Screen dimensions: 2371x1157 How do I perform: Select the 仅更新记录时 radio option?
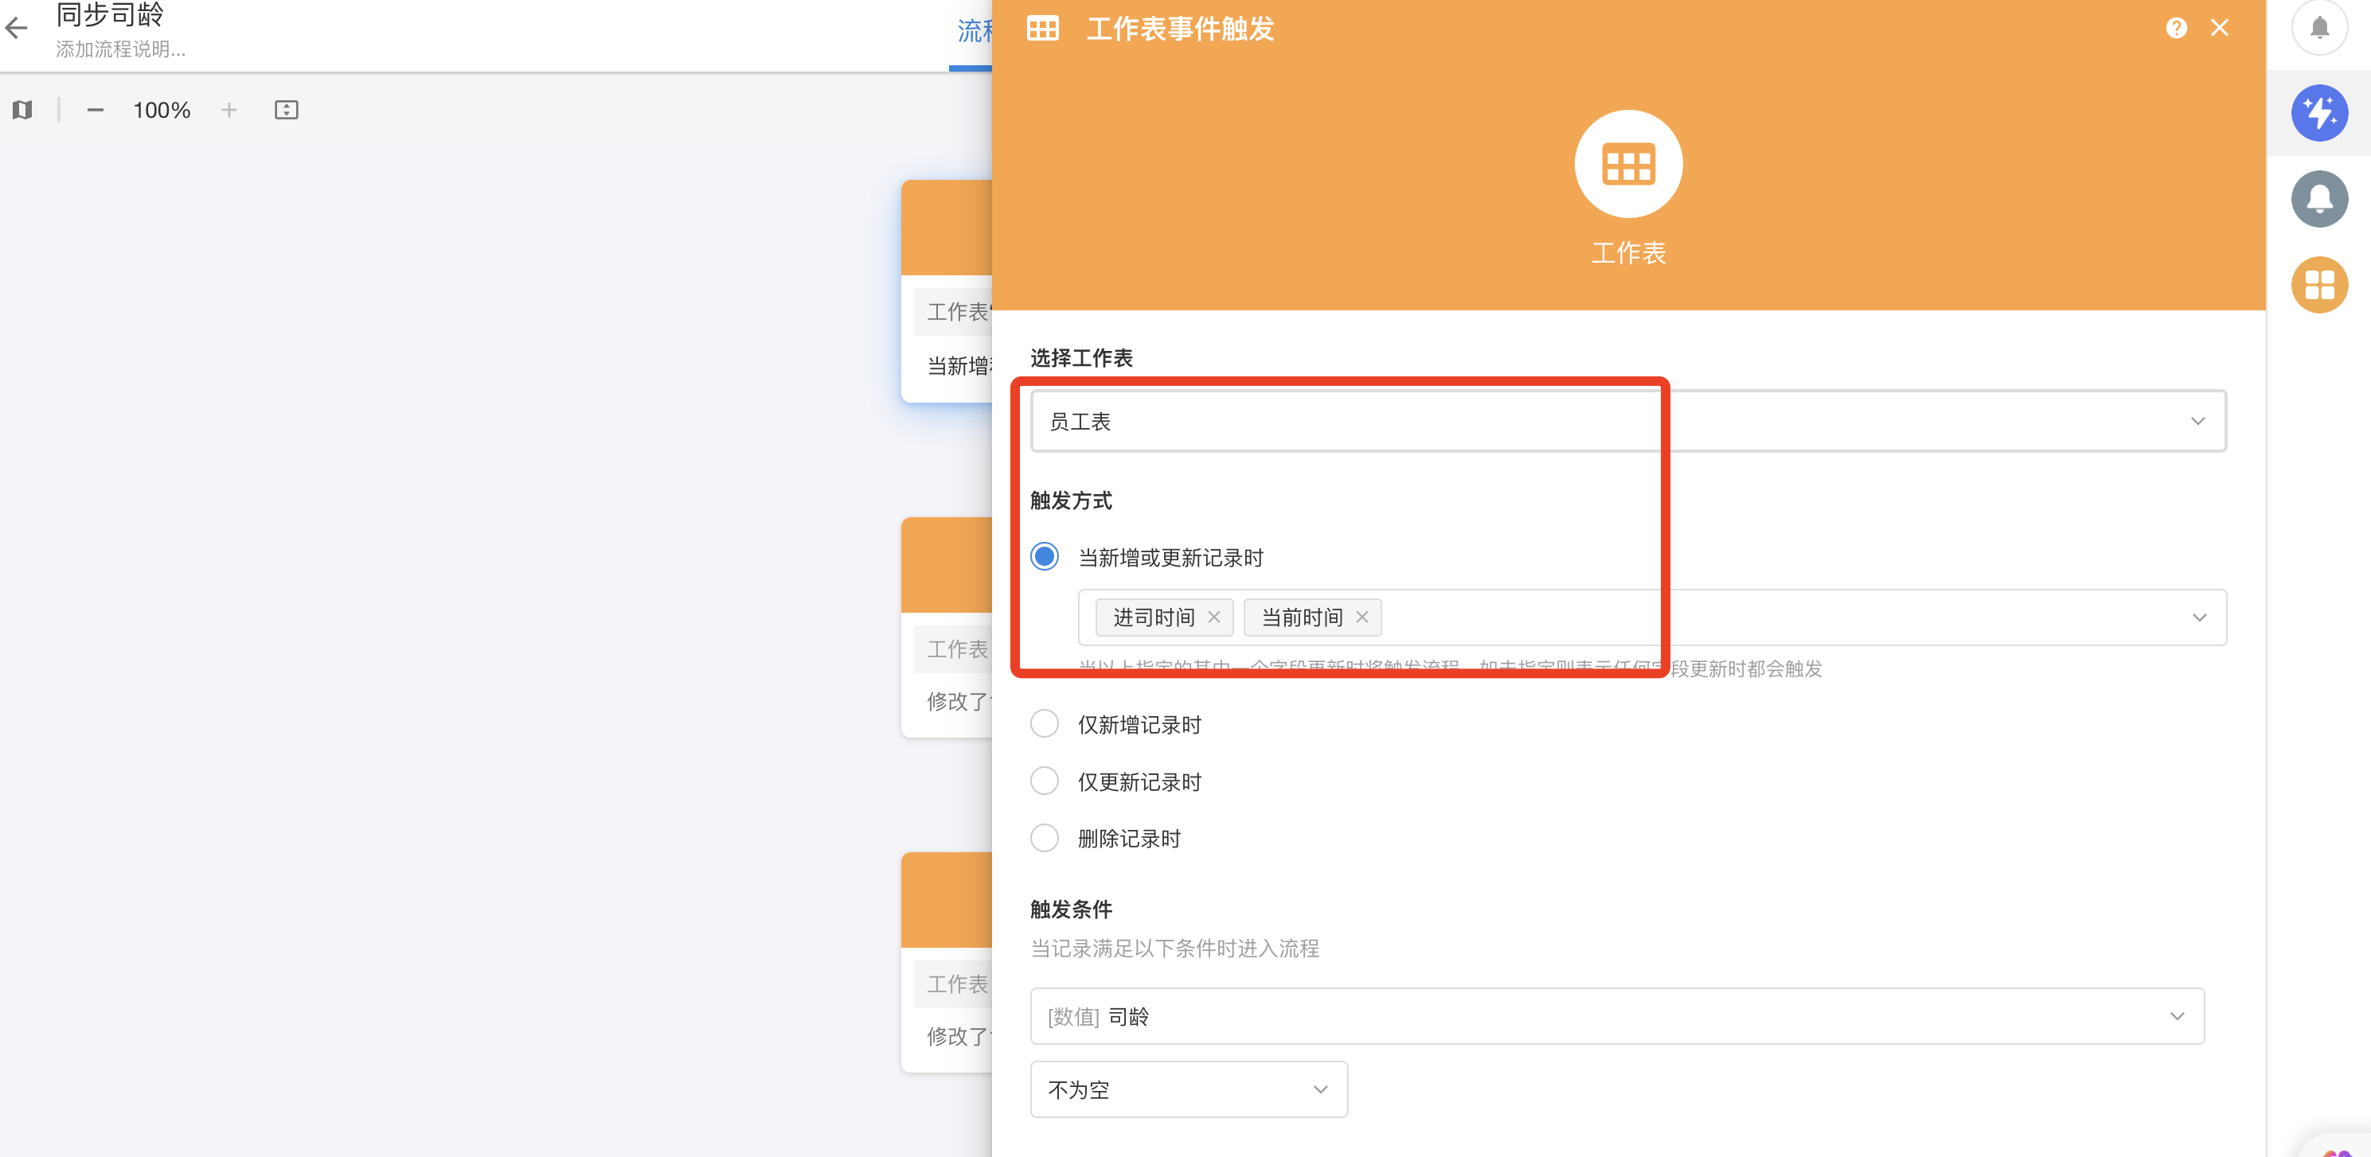[1044, 781]
